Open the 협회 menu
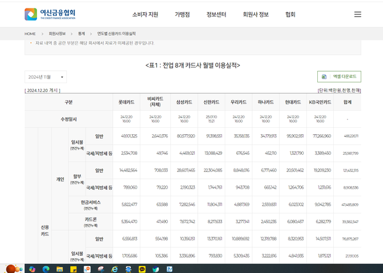Image resolution: width=383 pixels, height=273 pixels. (290, 15)
